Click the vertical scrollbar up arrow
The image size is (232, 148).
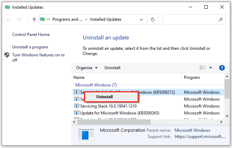227,76
